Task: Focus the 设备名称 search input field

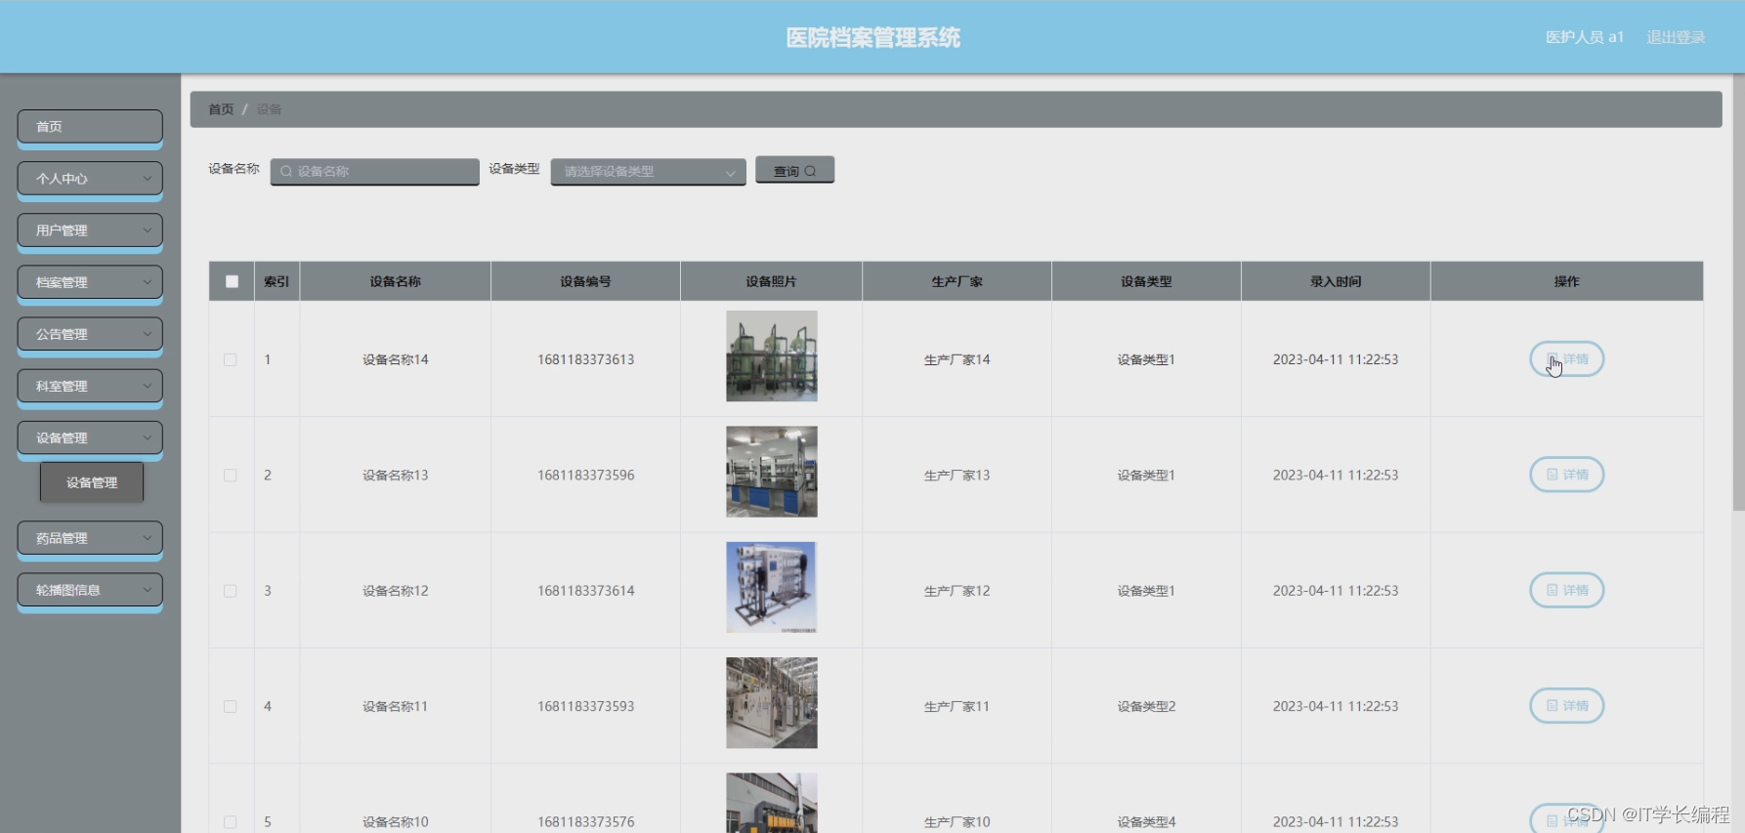Action: tap(374, 171)
